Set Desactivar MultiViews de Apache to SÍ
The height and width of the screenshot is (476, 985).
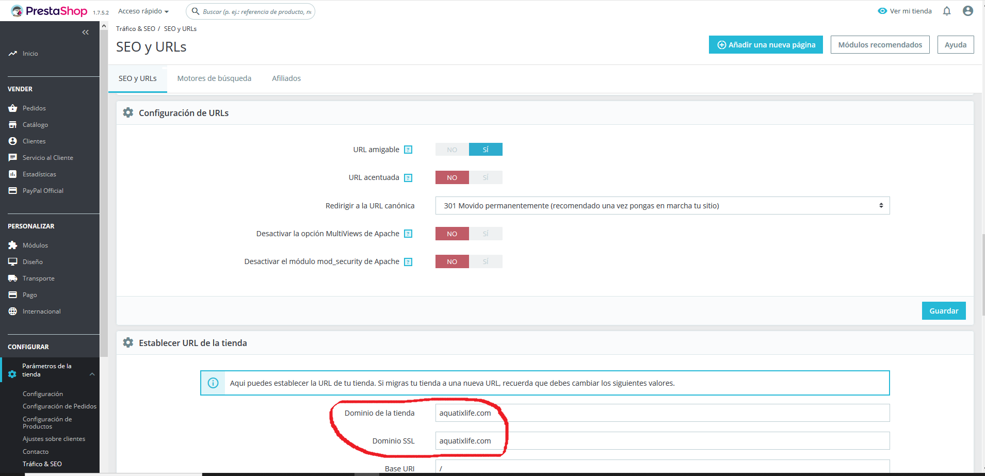coord(486,234)
